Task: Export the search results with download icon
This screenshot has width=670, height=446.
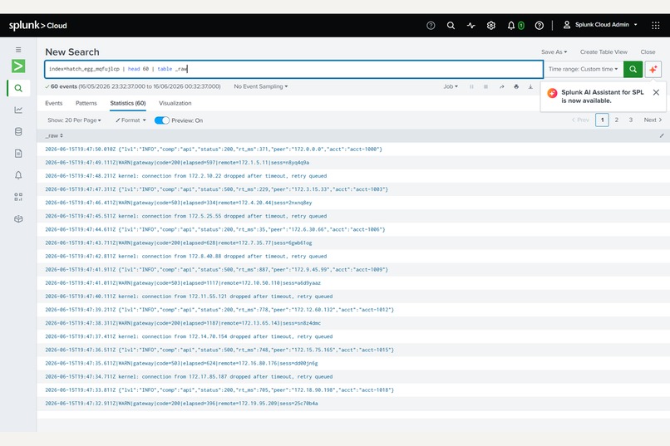Action: tap(530, 86)
